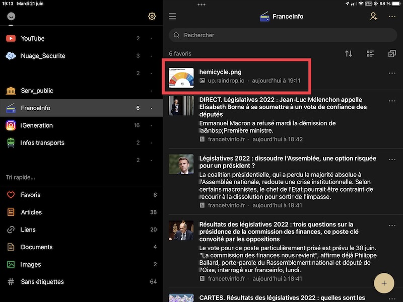The image size is (403, 302).
Task: Click the Documents file icon
Action: tap(11, 247)
